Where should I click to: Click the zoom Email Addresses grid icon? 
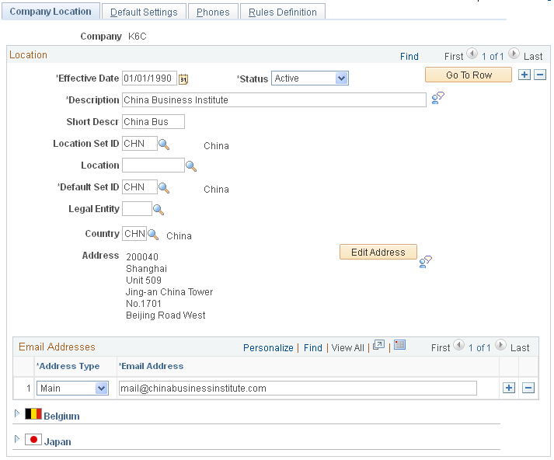point(378,345)
